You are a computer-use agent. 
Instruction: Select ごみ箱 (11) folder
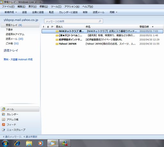click(12, 43)
